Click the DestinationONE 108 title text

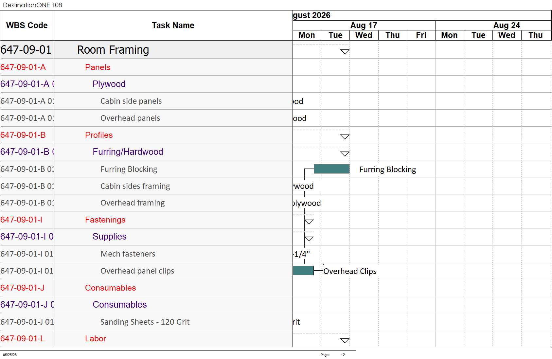[x=32, y=5]
